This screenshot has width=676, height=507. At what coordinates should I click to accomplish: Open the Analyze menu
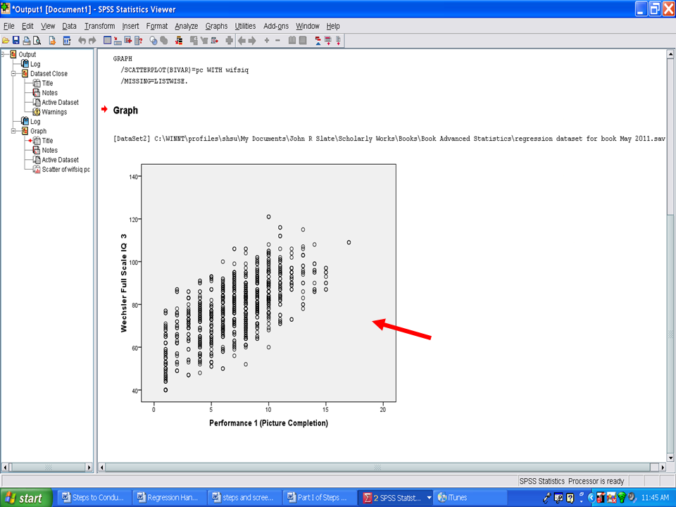186,26
